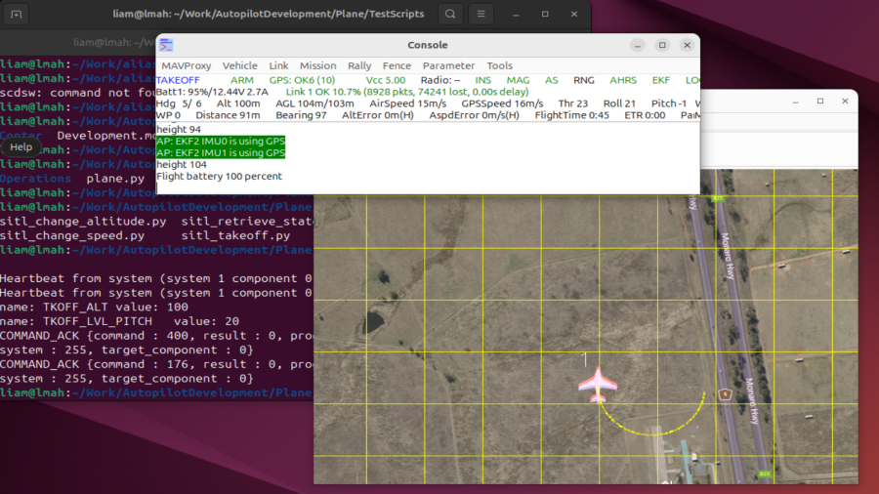Click plane.py in the terminal output
Viewport: 879px width, 494px height.
point(115,179)
